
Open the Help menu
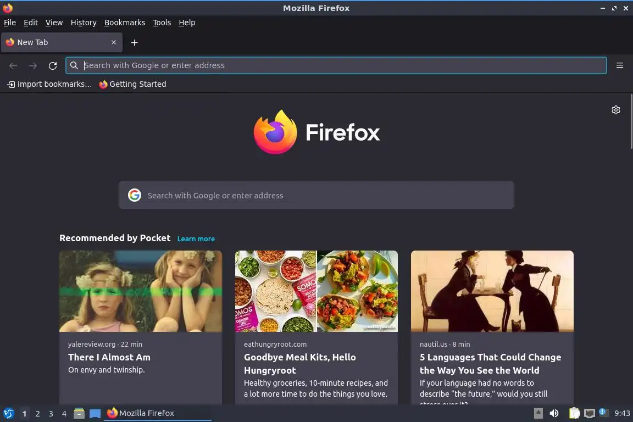pos(187,23)
